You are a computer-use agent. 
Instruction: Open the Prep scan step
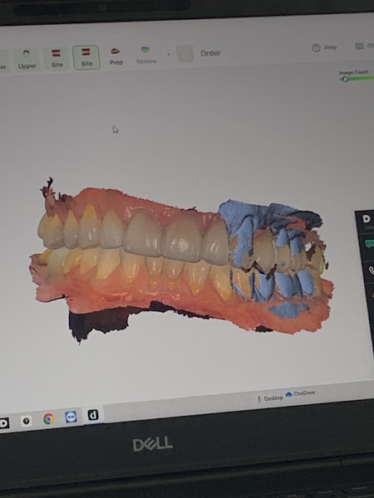tap(116, 56)
